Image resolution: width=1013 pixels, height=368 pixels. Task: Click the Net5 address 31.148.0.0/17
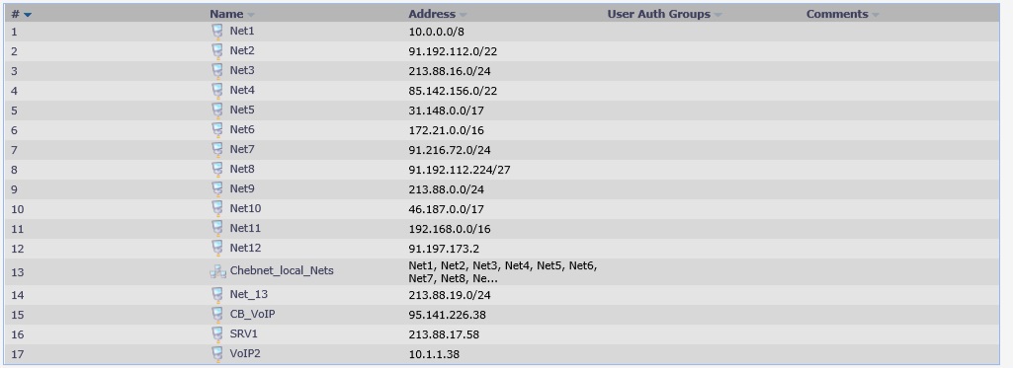pyautogui.click(x=446, y=110)
